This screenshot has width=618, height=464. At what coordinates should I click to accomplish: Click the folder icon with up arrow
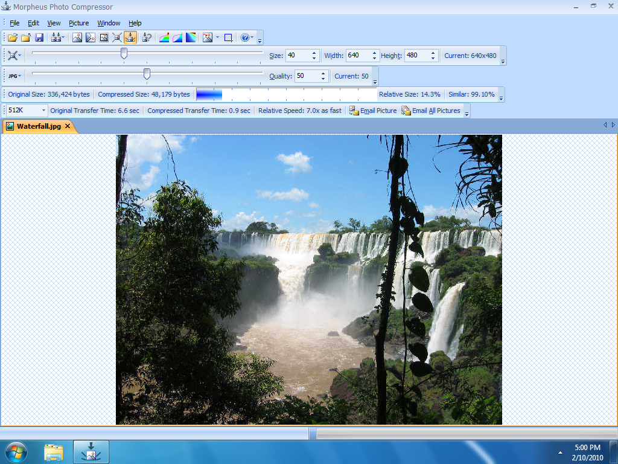pyautogui.click(x=26, y=37)
